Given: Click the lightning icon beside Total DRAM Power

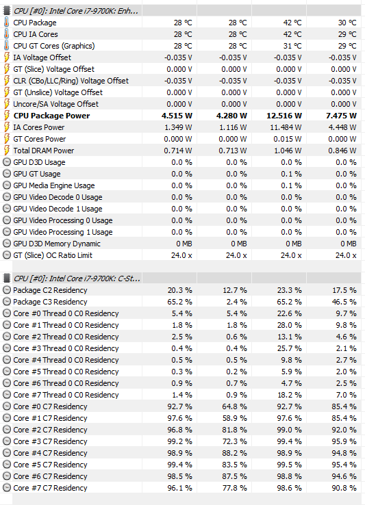Looking at the screenshot, I should tap(6, 151).
